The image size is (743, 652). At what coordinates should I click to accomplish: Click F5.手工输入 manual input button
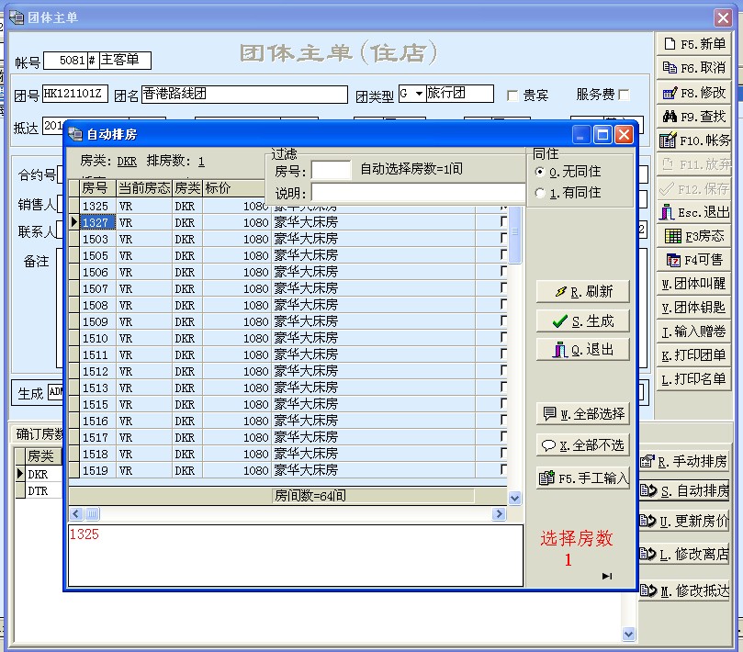[583, 478]
